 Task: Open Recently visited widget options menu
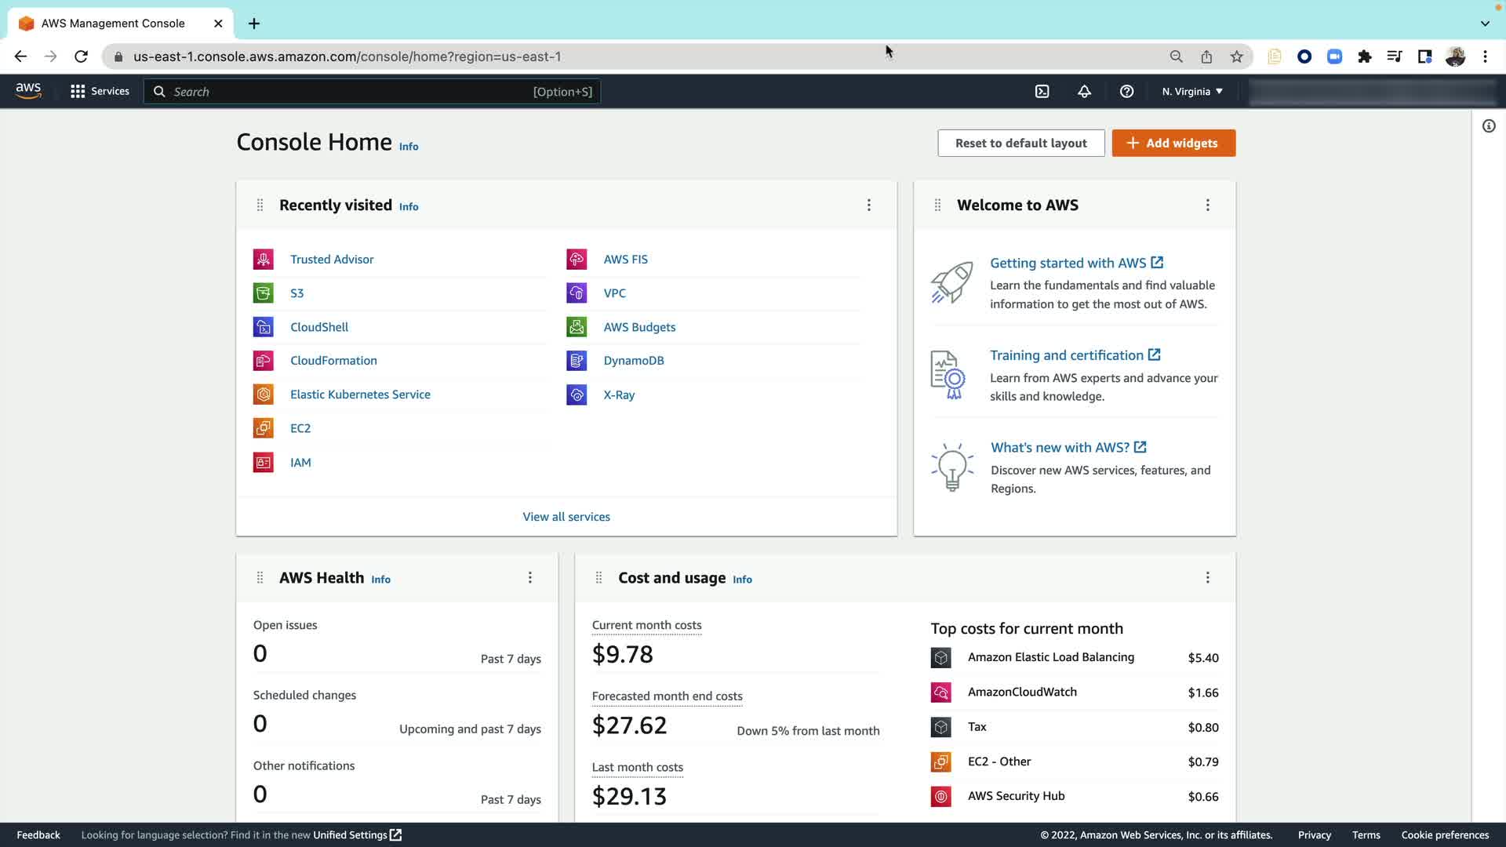pos(868,205)
